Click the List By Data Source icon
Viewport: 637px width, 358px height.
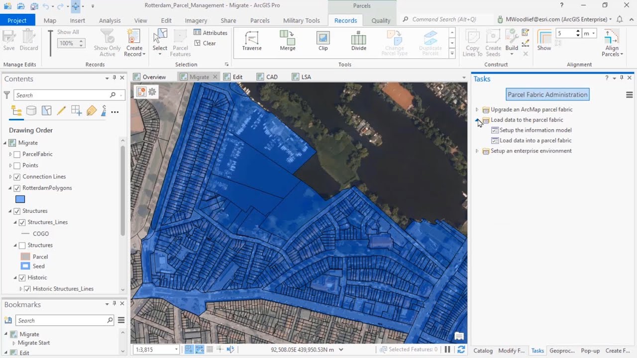coord(31,111)
